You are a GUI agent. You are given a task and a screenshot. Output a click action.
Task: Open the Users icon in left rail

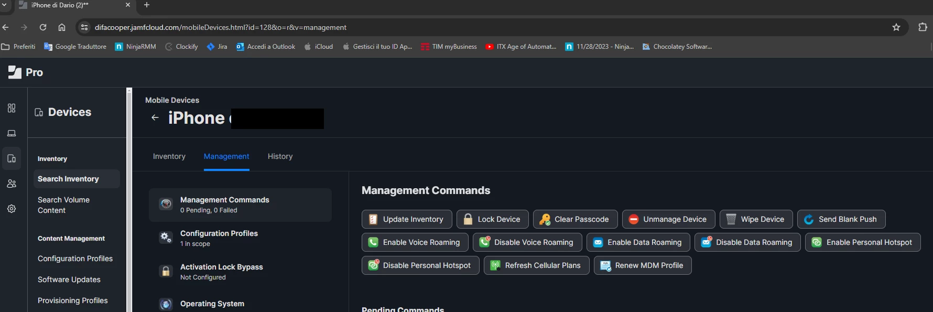(x=12, y=184)
